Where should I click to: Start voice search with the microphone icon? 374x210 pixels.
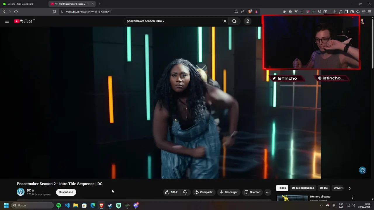[247, 21]
